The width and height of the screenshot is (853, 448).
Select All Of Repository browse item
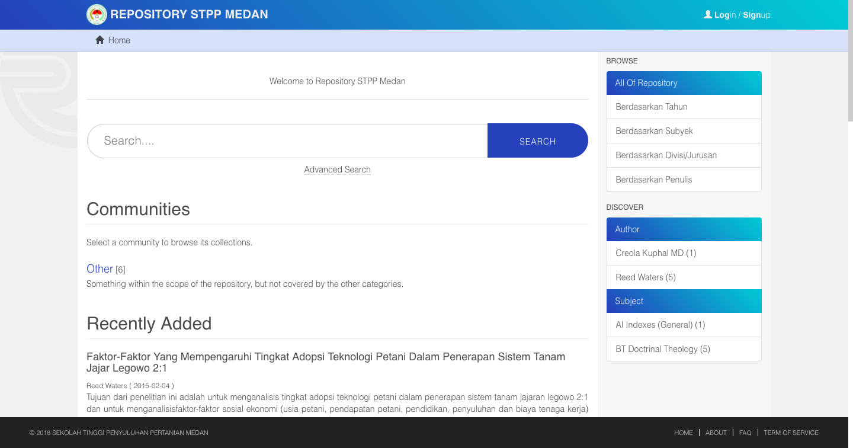(x=684, y=83)
